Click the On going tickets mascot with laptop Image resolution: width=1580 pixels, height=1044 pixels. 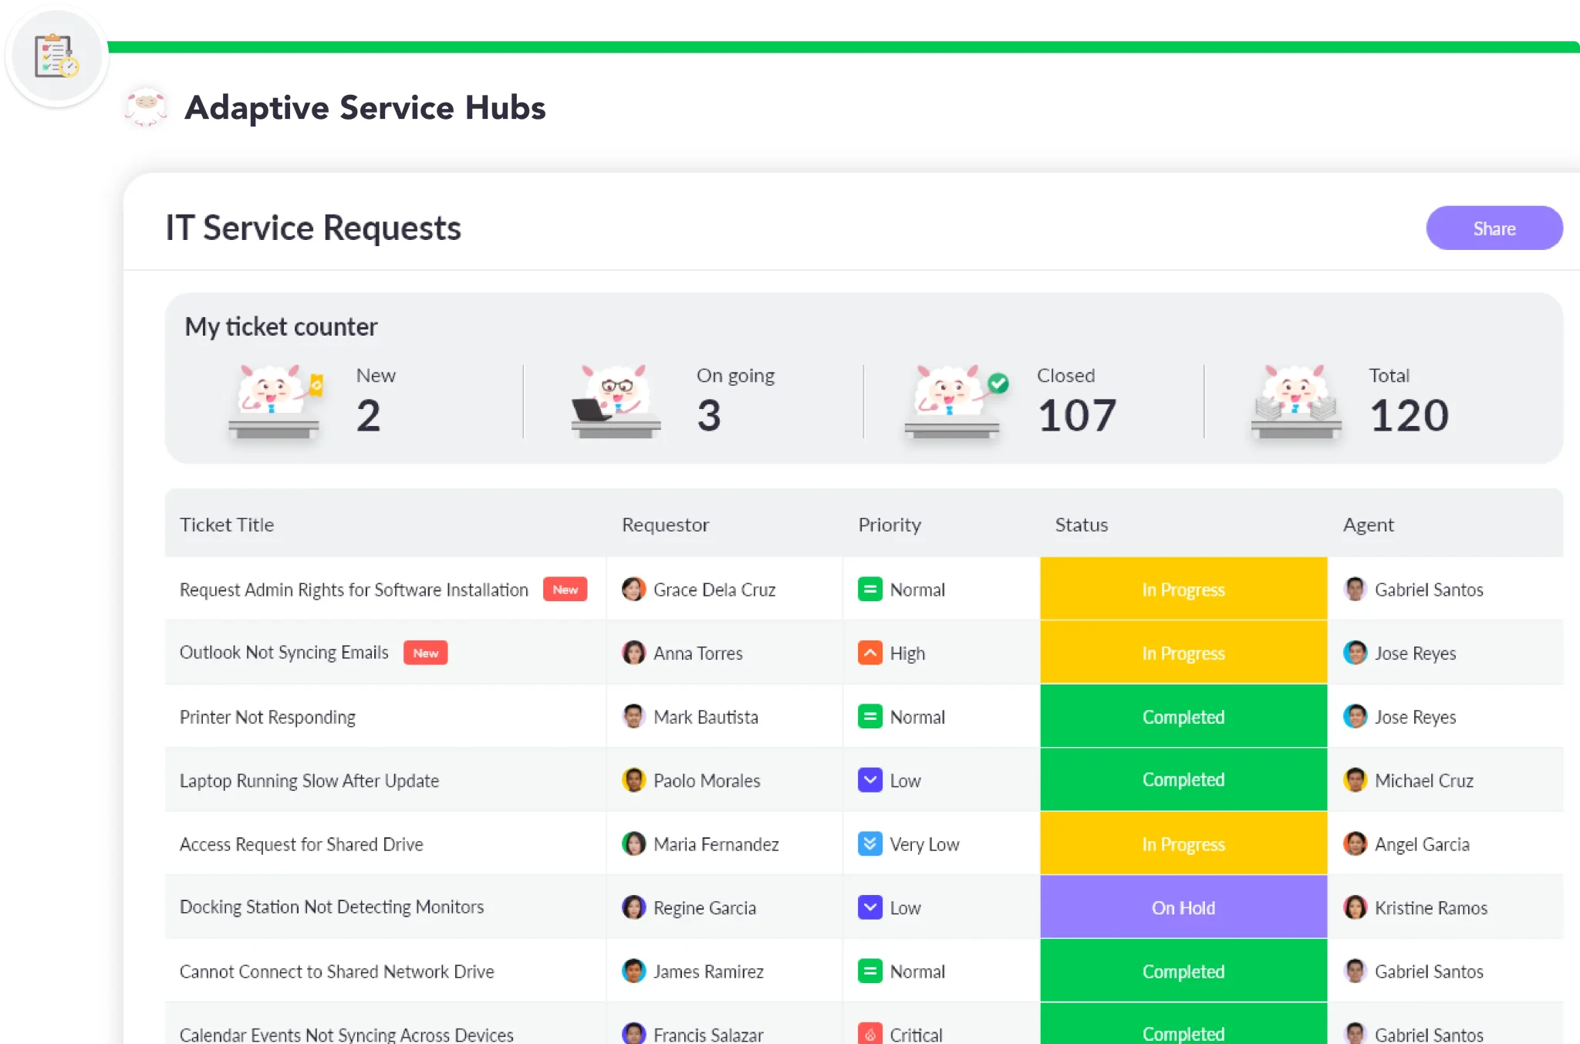coord(616,401)
